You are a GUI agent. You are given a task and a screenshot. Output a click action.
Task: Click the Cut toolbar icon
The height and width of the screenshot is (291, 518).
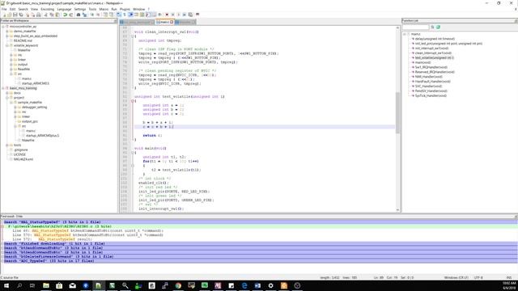pos(46,15)
